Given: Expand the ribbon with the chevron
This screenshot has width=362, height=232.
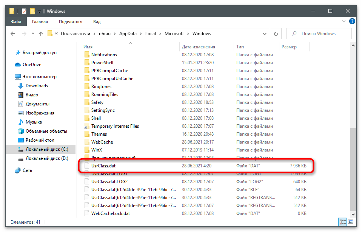Looking at the screenshot, I should coord(344,21).
